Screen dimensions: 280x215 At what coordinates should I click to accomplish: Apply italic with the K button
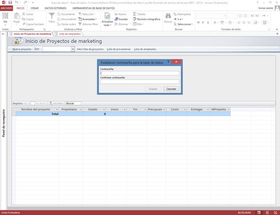click(x=203, y=23)
